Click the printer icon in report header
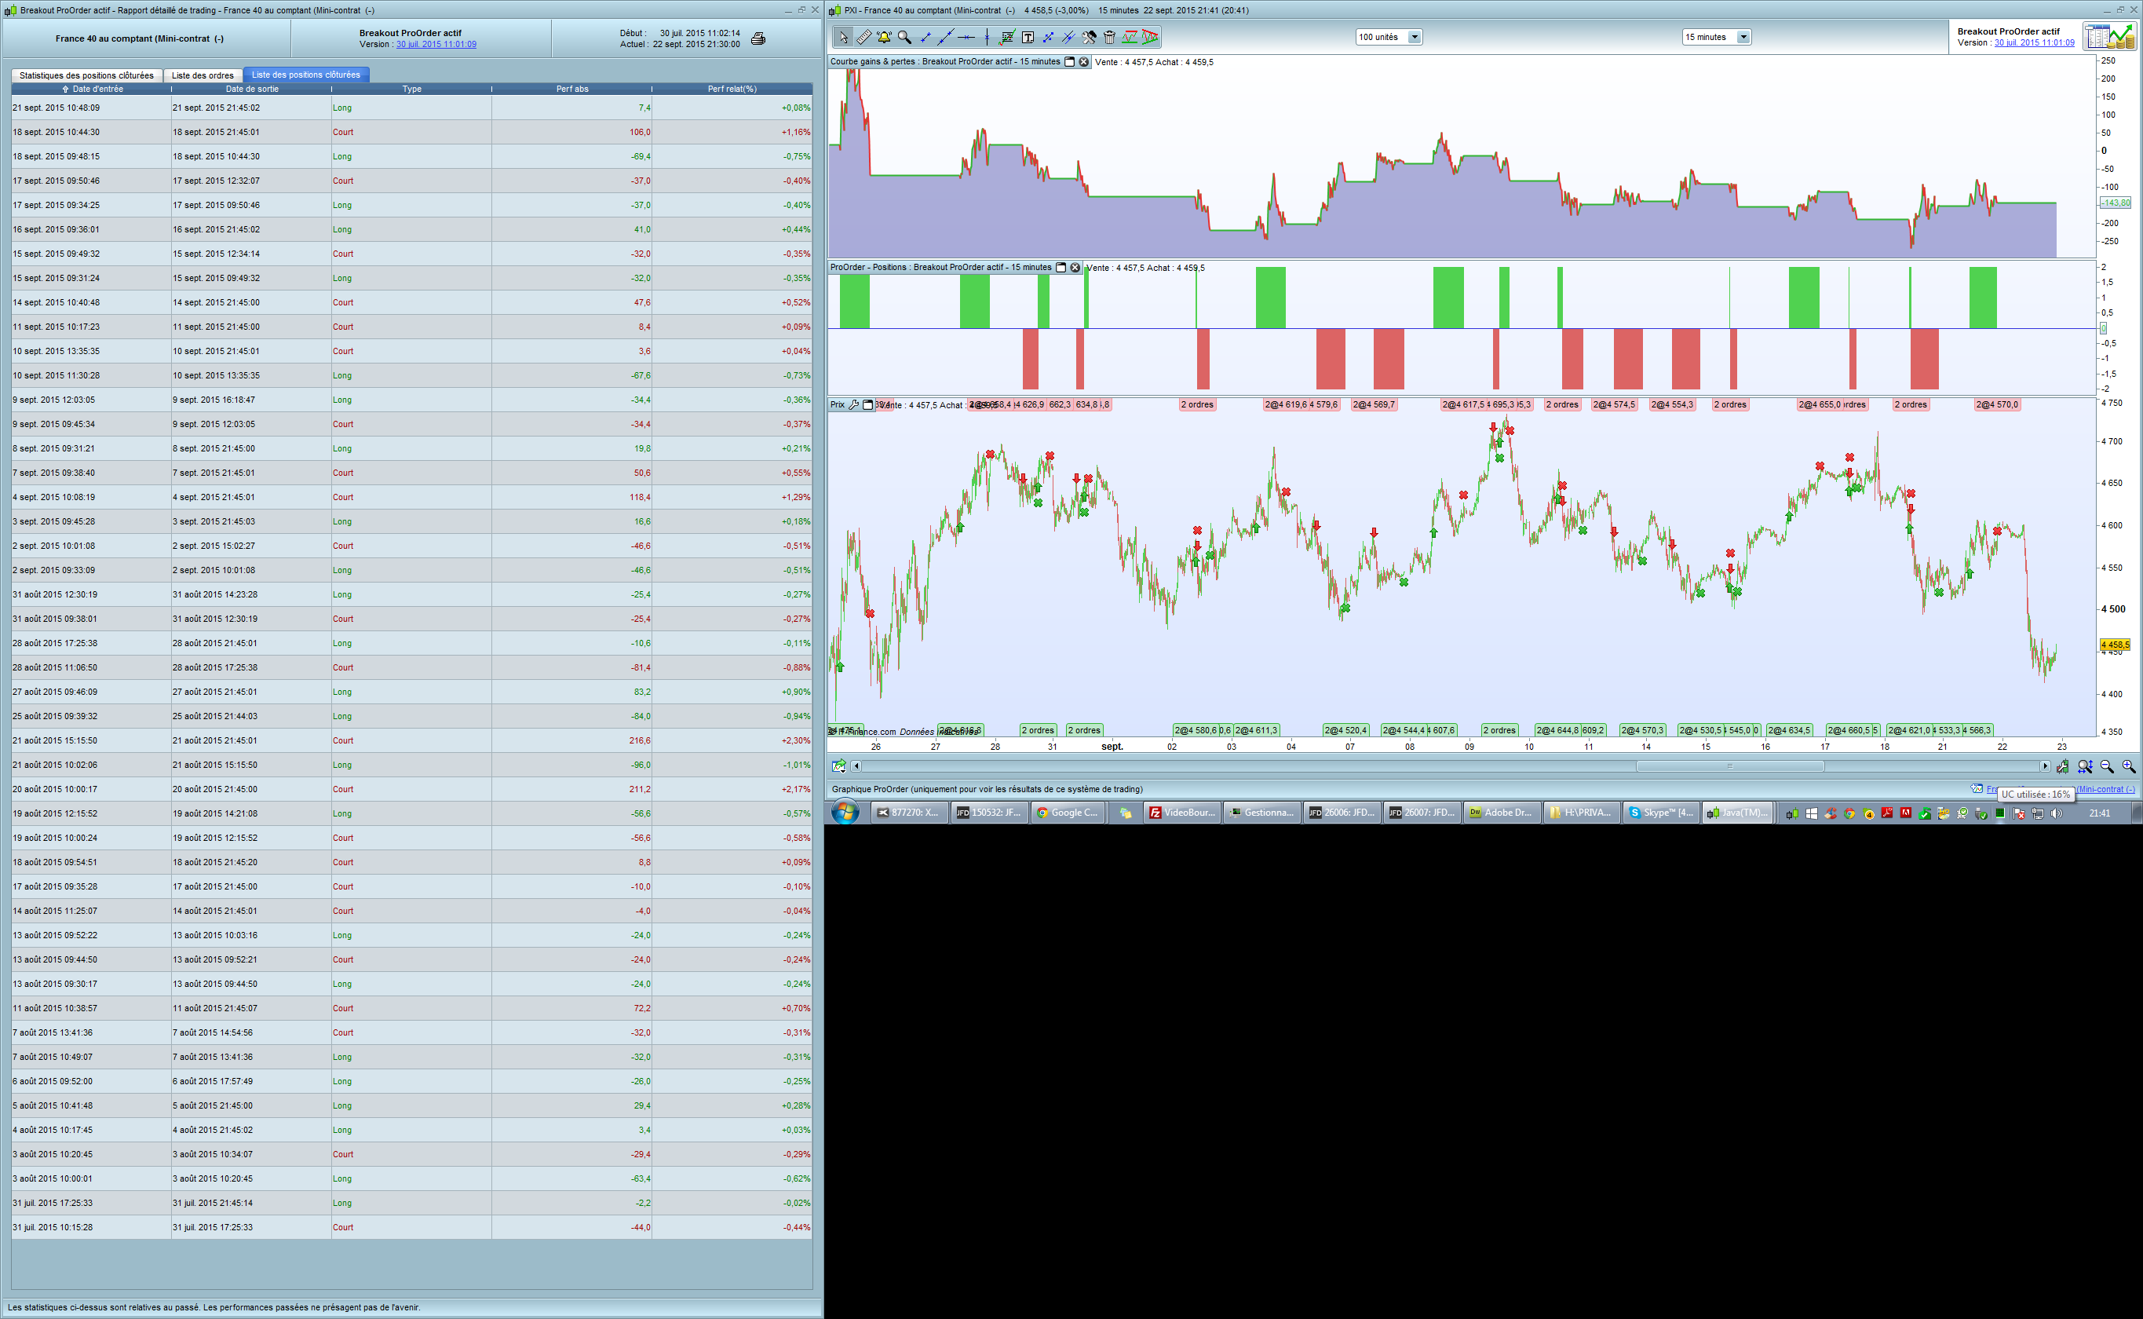Viewport: 2143px width, 1319px height. [758, 38]
